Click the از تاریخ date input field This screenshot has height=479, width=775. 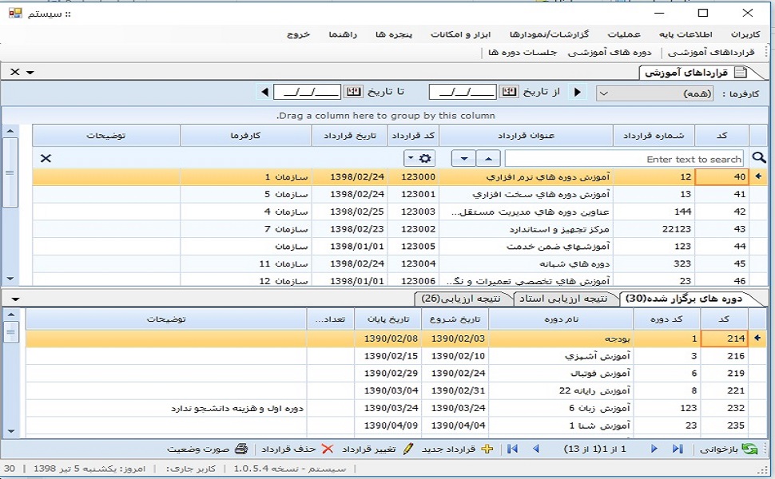463,92
